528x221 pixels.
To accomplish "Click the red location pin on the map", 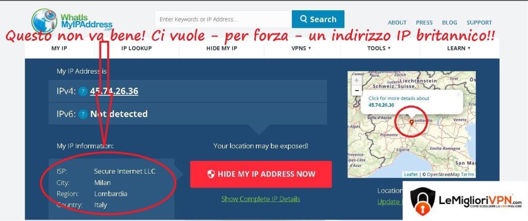I will tap(411, 123).
